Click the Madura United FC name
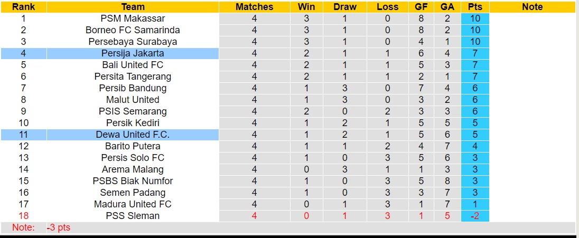Viewport: 579px width, 238px height. pos(133,204)
